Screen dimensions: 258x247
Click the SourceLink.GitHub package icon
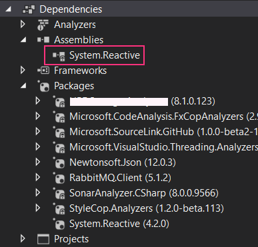pos(59,132)
